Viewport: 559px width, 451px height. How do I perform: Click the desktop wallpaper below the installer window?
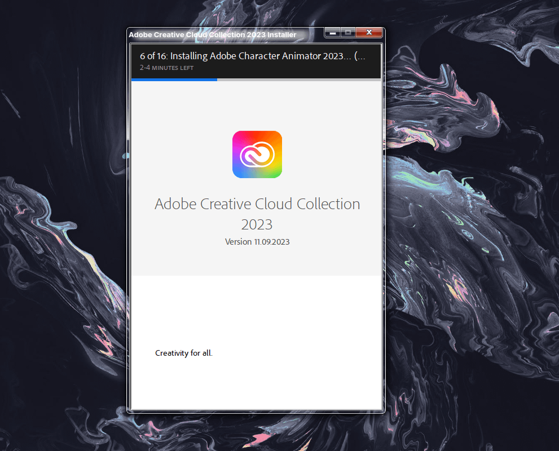[x=257, y=433]
